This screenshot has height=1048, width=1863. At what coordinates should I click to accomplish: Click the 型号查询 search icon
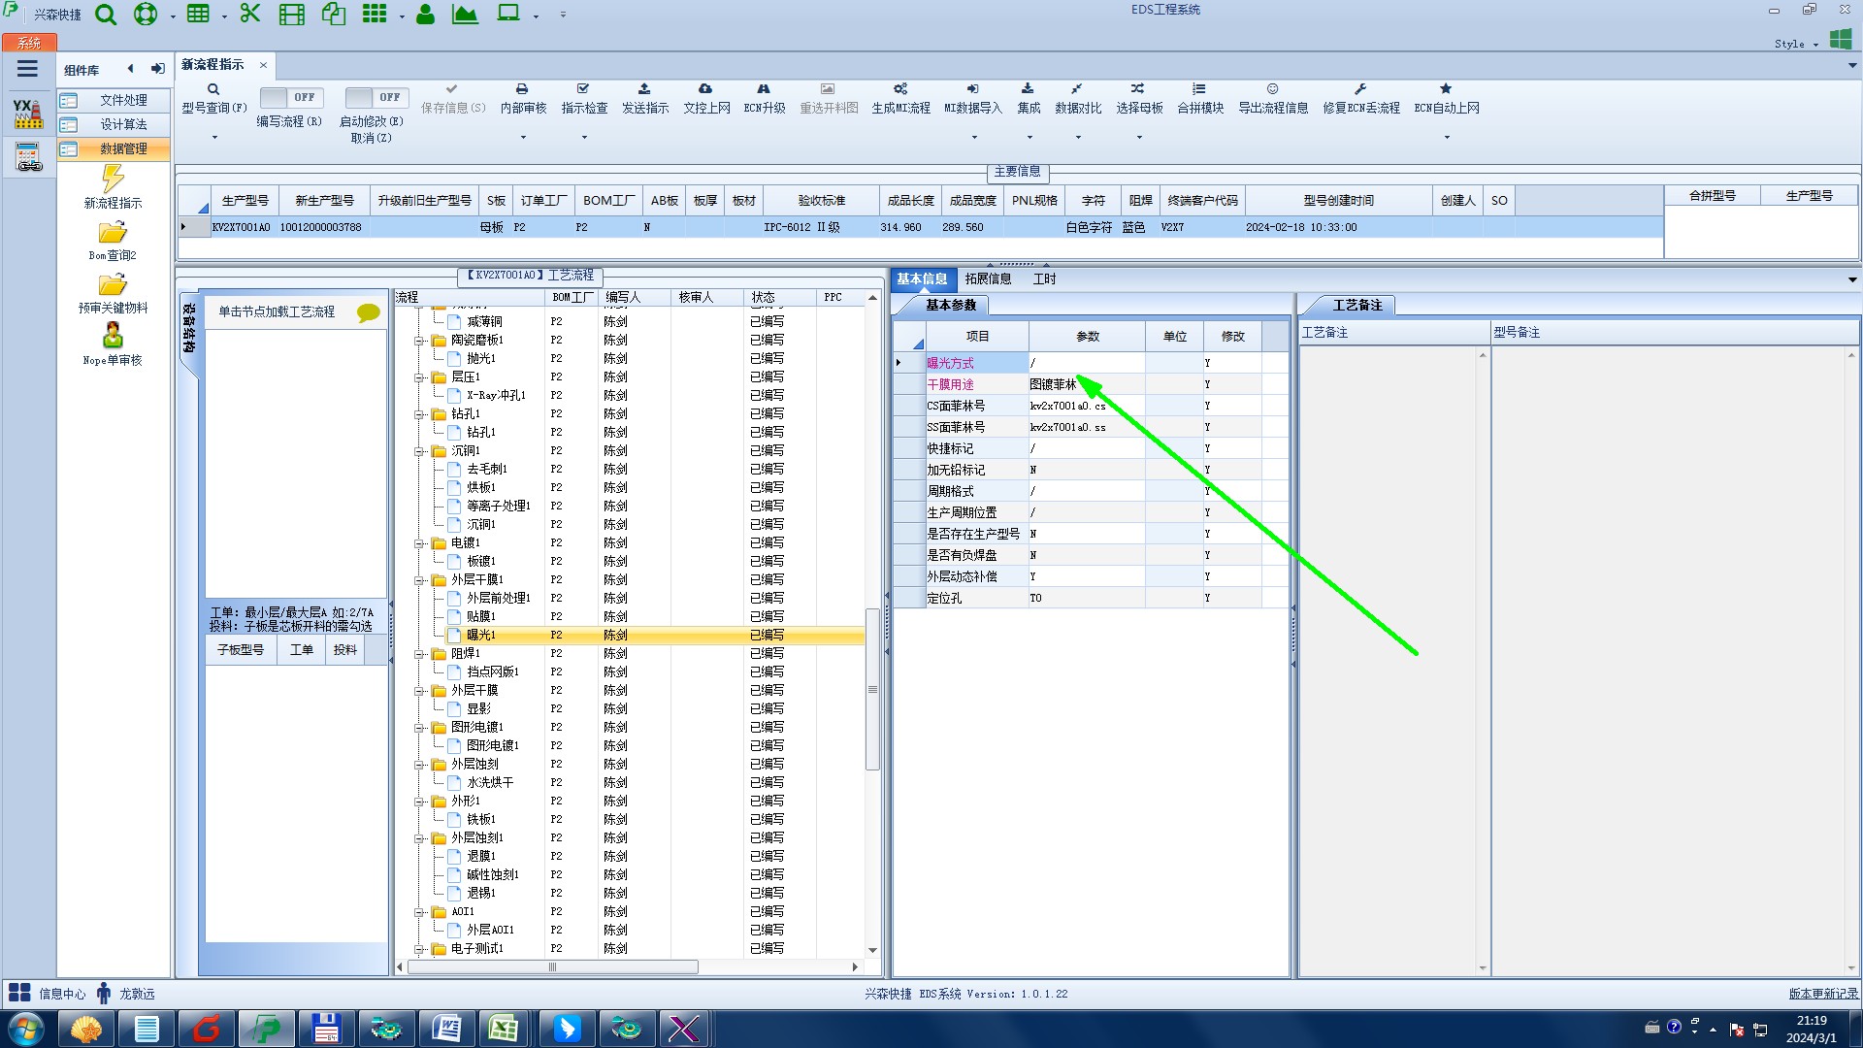(213, 89)
